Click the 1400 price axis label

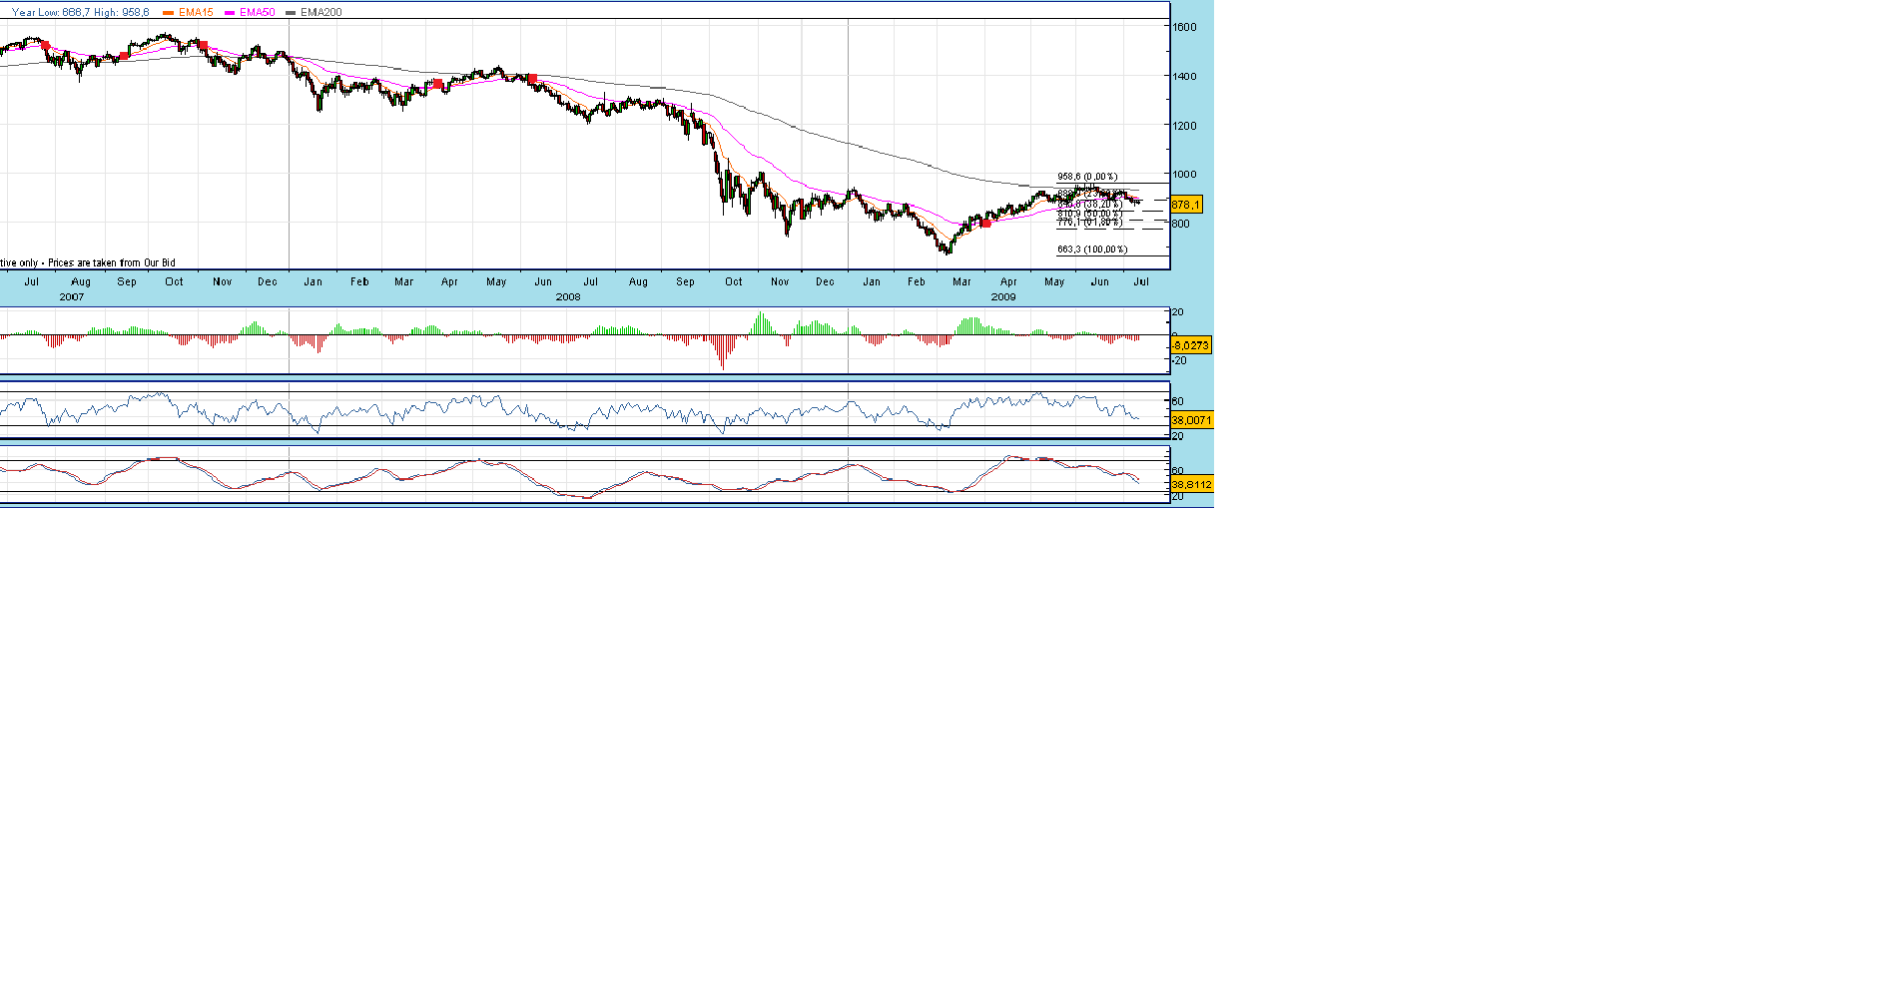click(1185, 77)
